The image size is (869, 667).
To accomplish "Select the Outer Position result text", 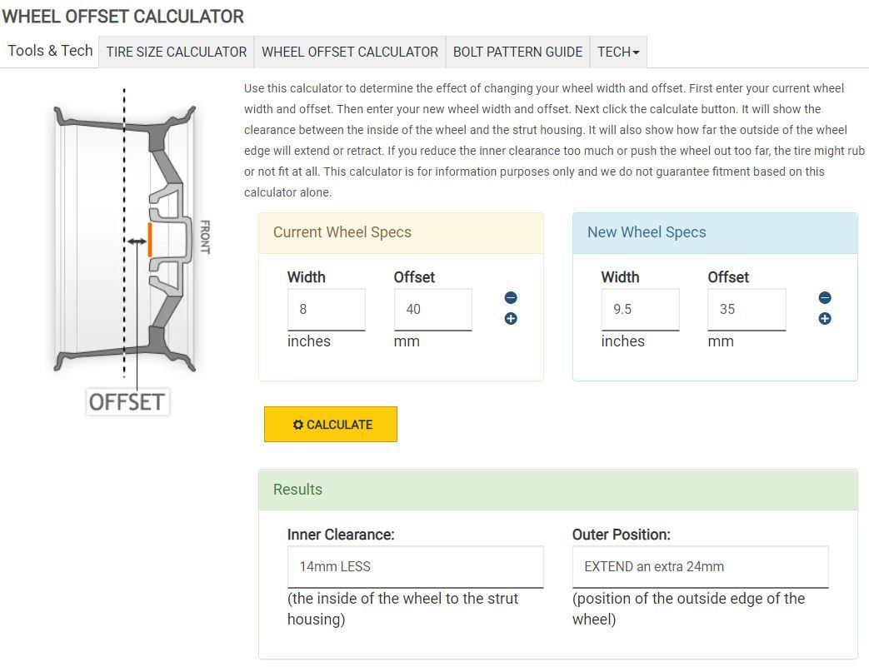I will pyautogui.click(x=700, y=566).
